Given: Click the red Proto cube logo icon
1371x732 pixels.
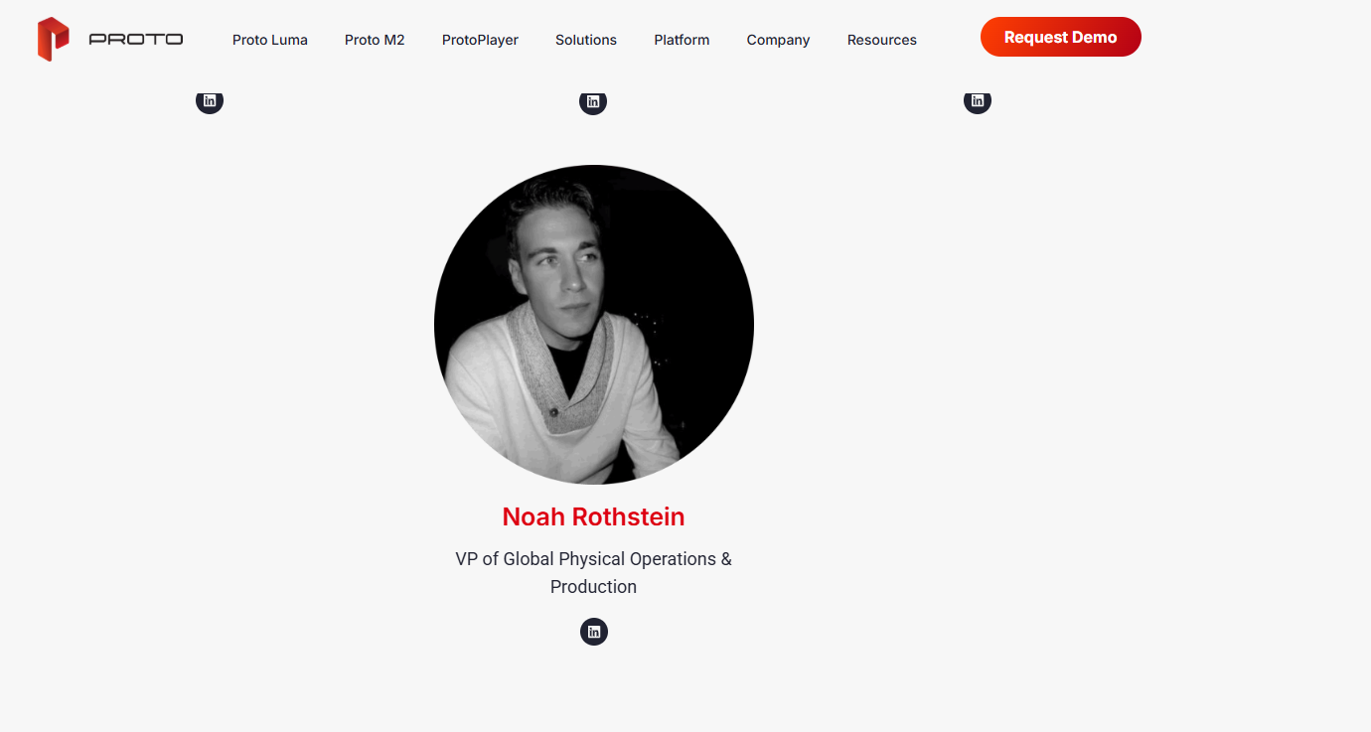Looking at the screenshot, I should point(53,39).
